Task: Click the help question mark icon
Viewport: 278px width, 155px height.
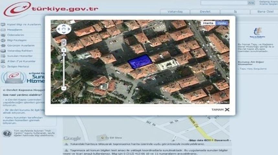Action: (x=7, y=133)
